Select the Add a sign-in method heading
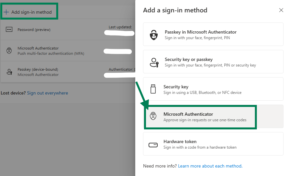Image resolution: width=290 pixels, height=176 pixels. [175, 10]
